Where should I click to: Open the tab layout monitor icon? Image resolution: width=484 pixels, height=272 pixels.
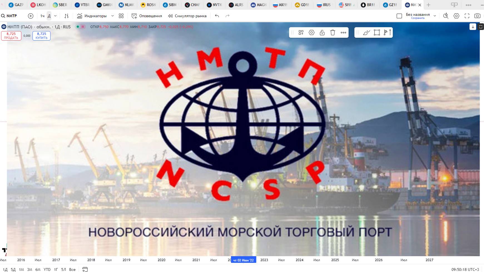[x=454, y=5]
